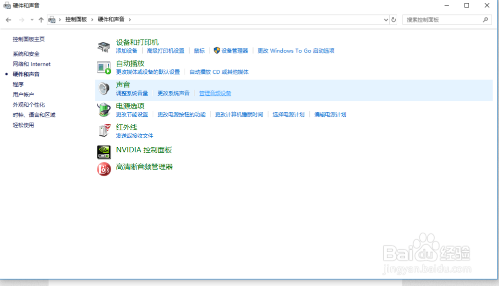Select 网络和 Internet in the sidebar
Screen dimensions: 499x286
[x=31, y=64]
